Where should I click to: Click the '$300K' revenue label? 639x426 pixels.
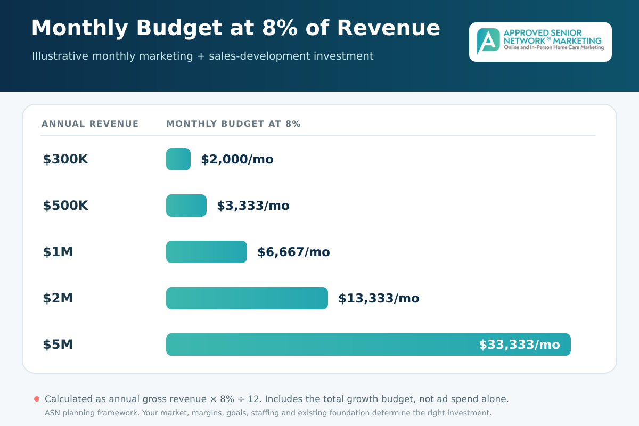tap(65, 159)
